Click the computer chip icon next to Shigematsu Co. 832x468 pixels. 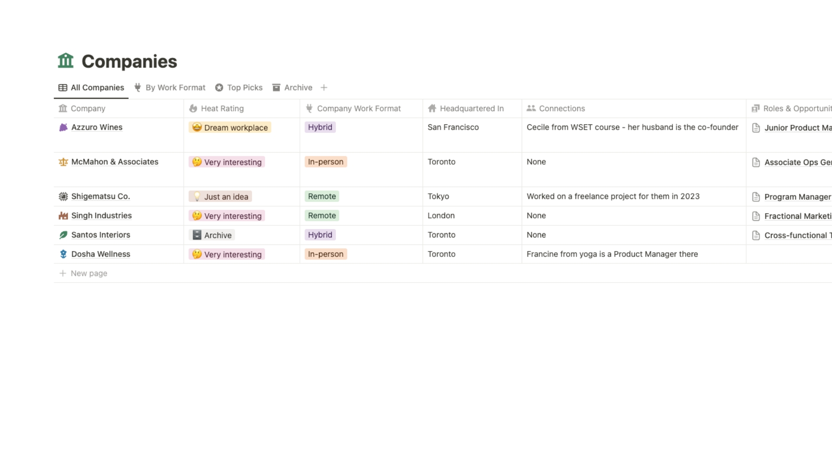[x=63, y=196]
